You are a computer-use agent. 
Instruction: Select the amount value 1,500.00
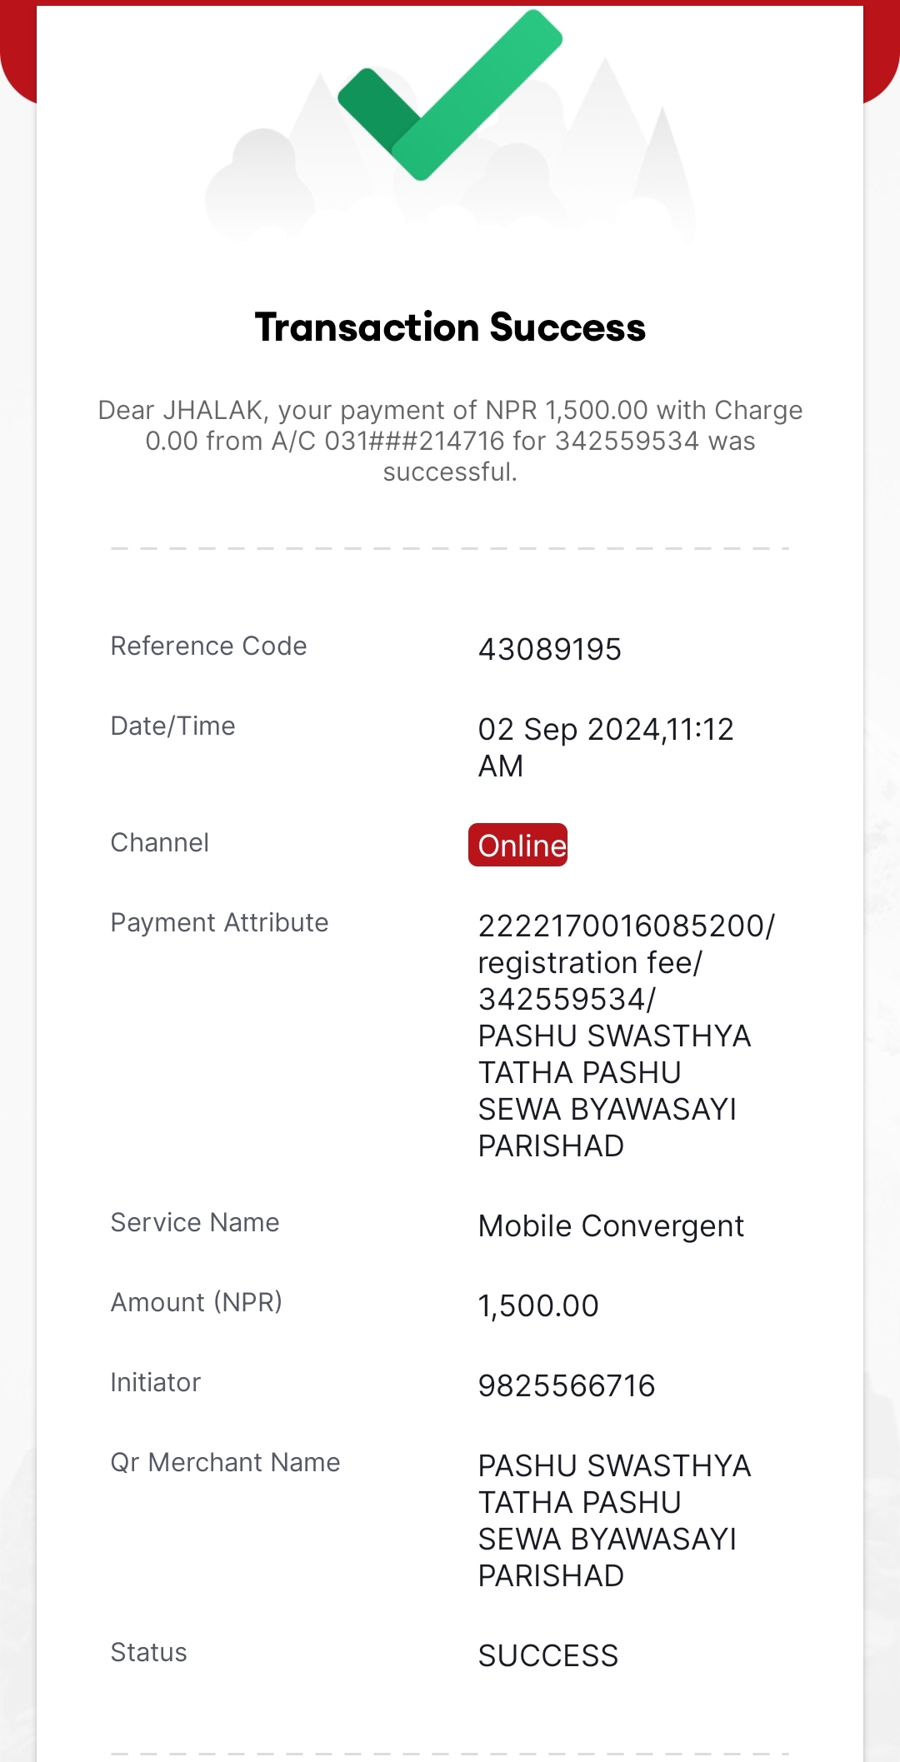click(x=538, y=1305)
